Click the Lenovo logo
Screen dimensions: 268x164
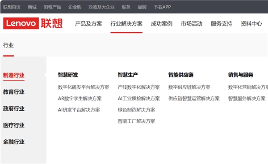point(21,23)
